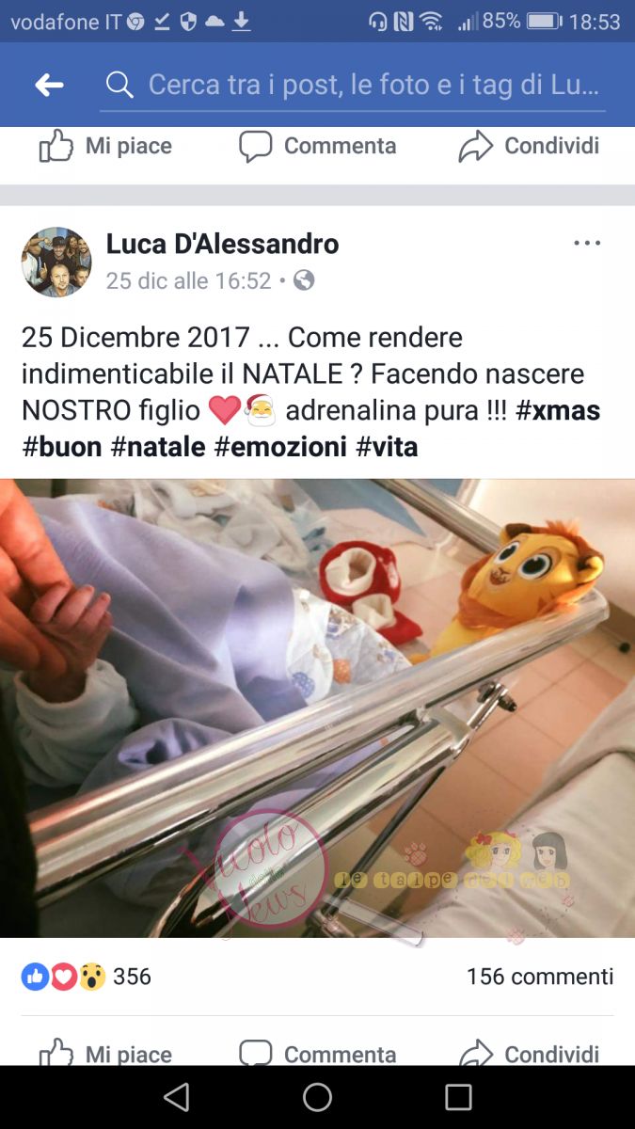Open the newborn hand photo
The image size is (635, 1129).
[317, 708]
